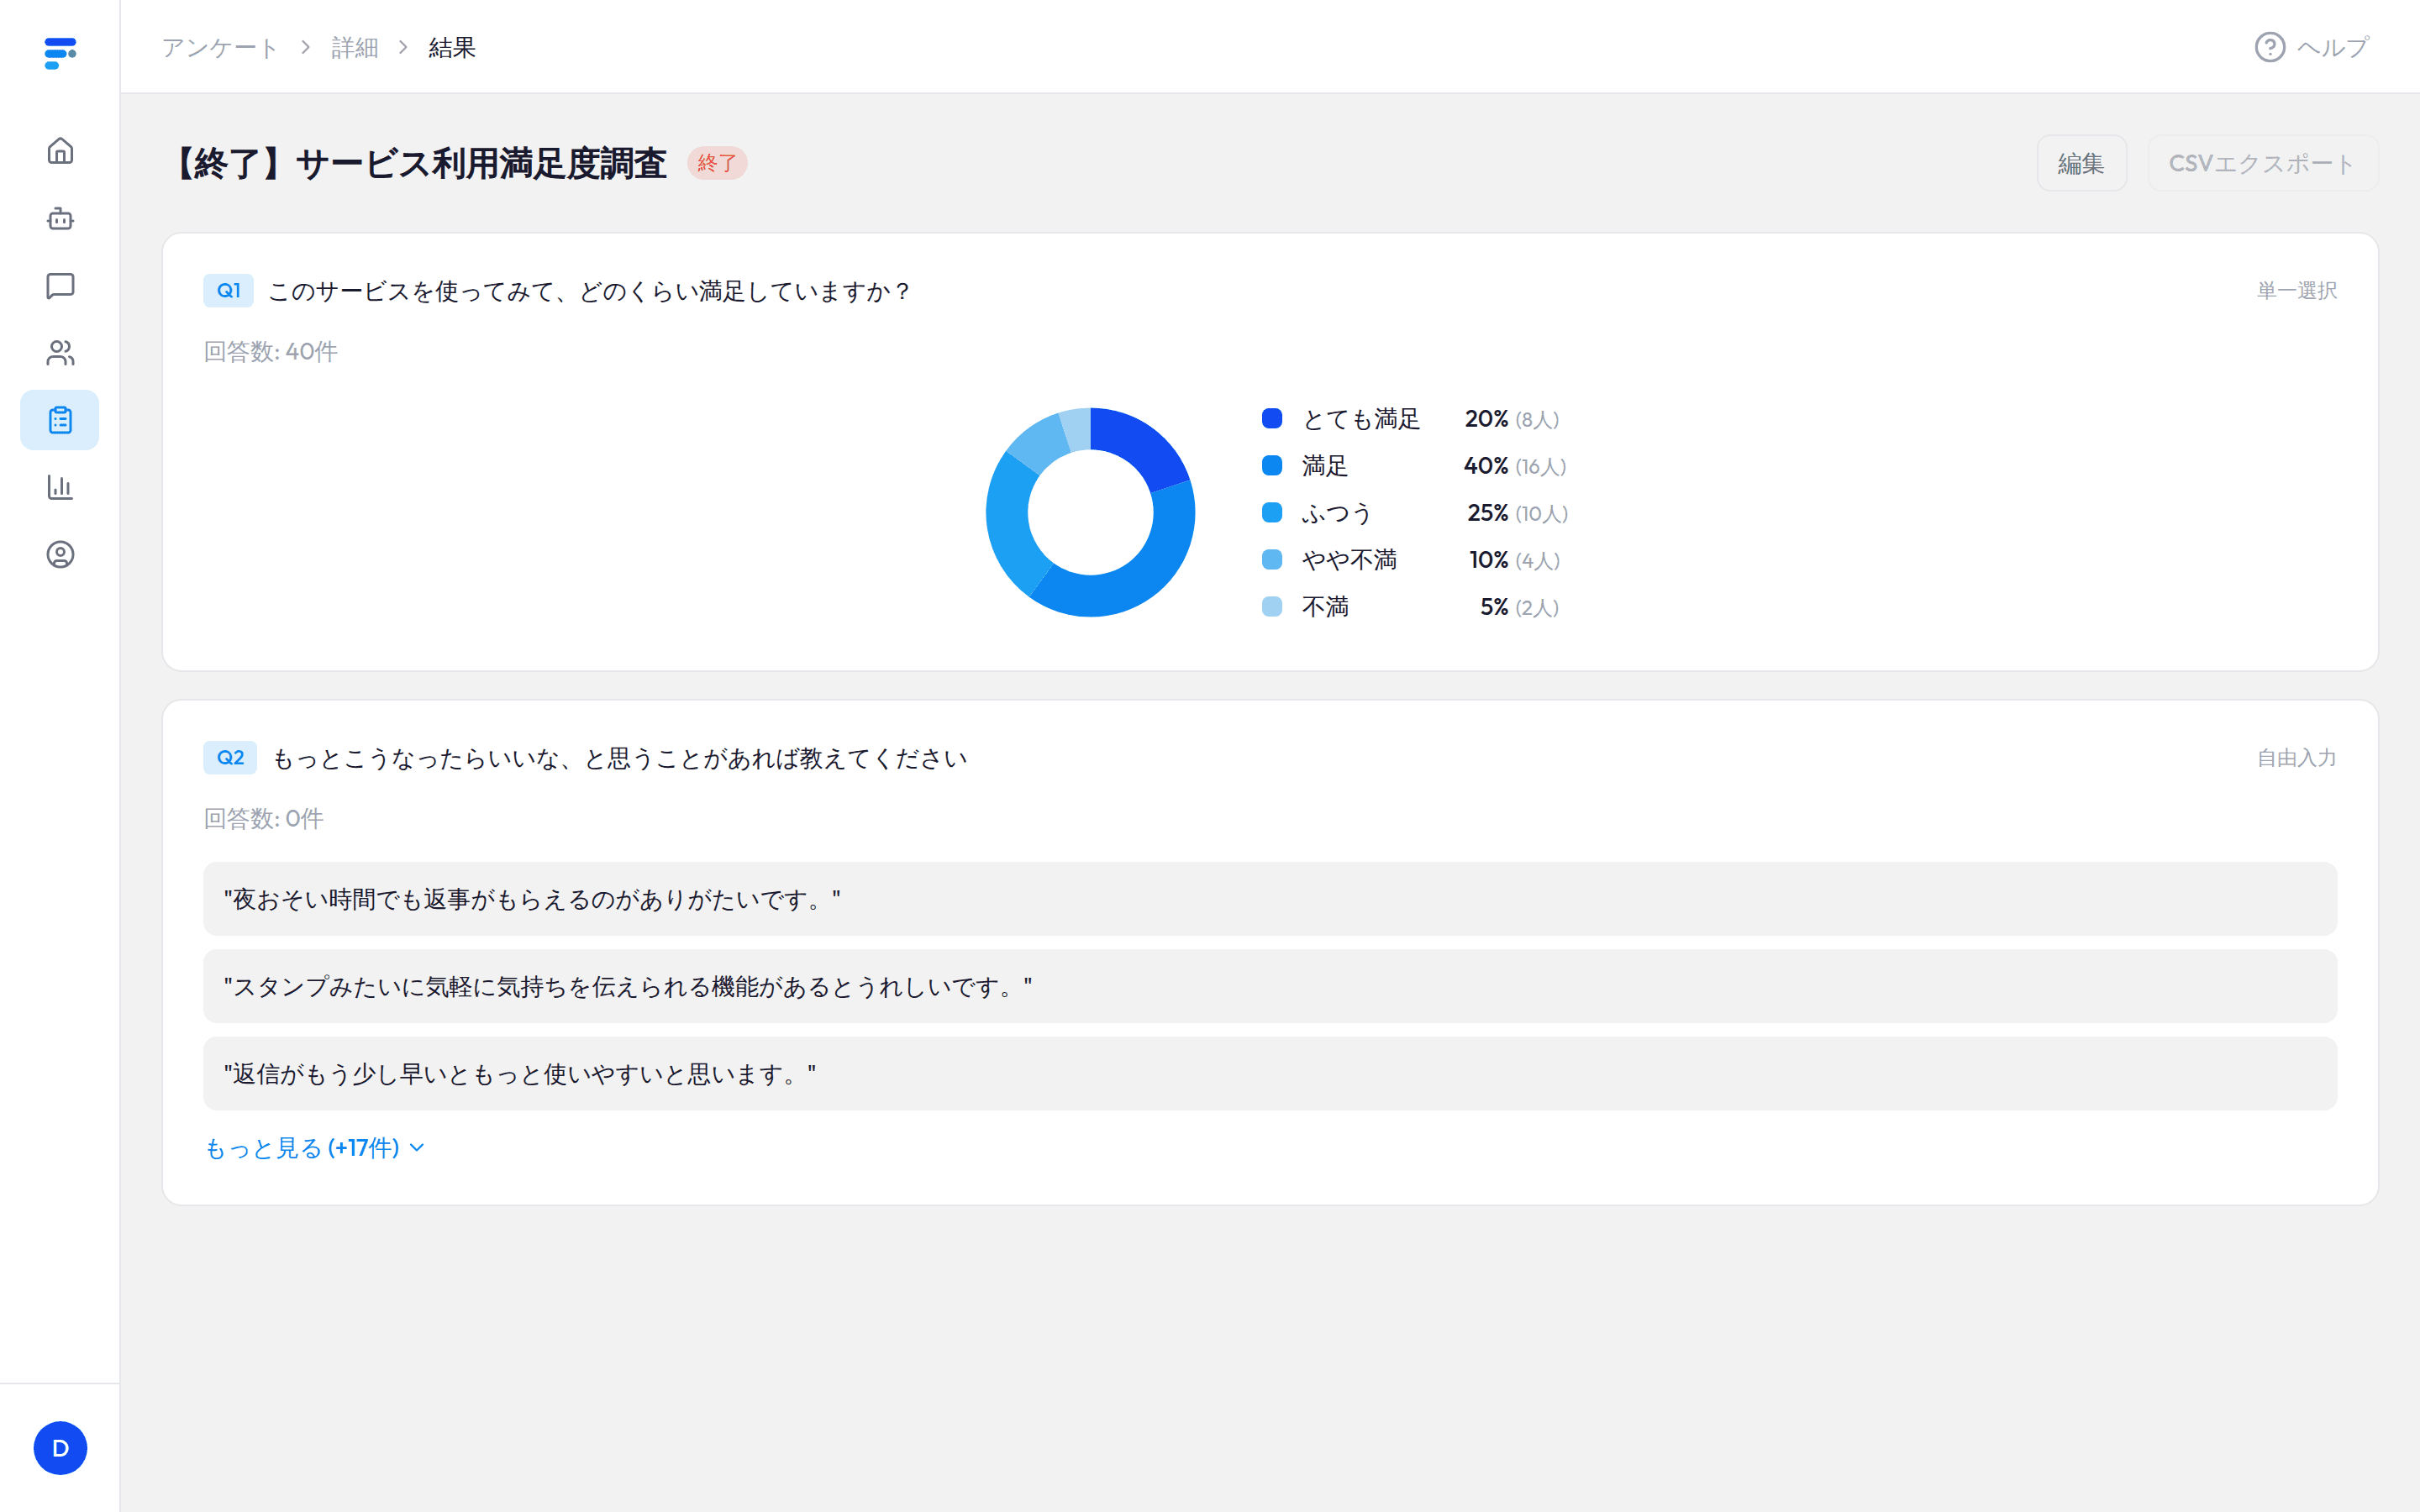Screen dimensions: 2420x1512
Task: Open the bar chart analytics icon
Action: click(60, 487)
